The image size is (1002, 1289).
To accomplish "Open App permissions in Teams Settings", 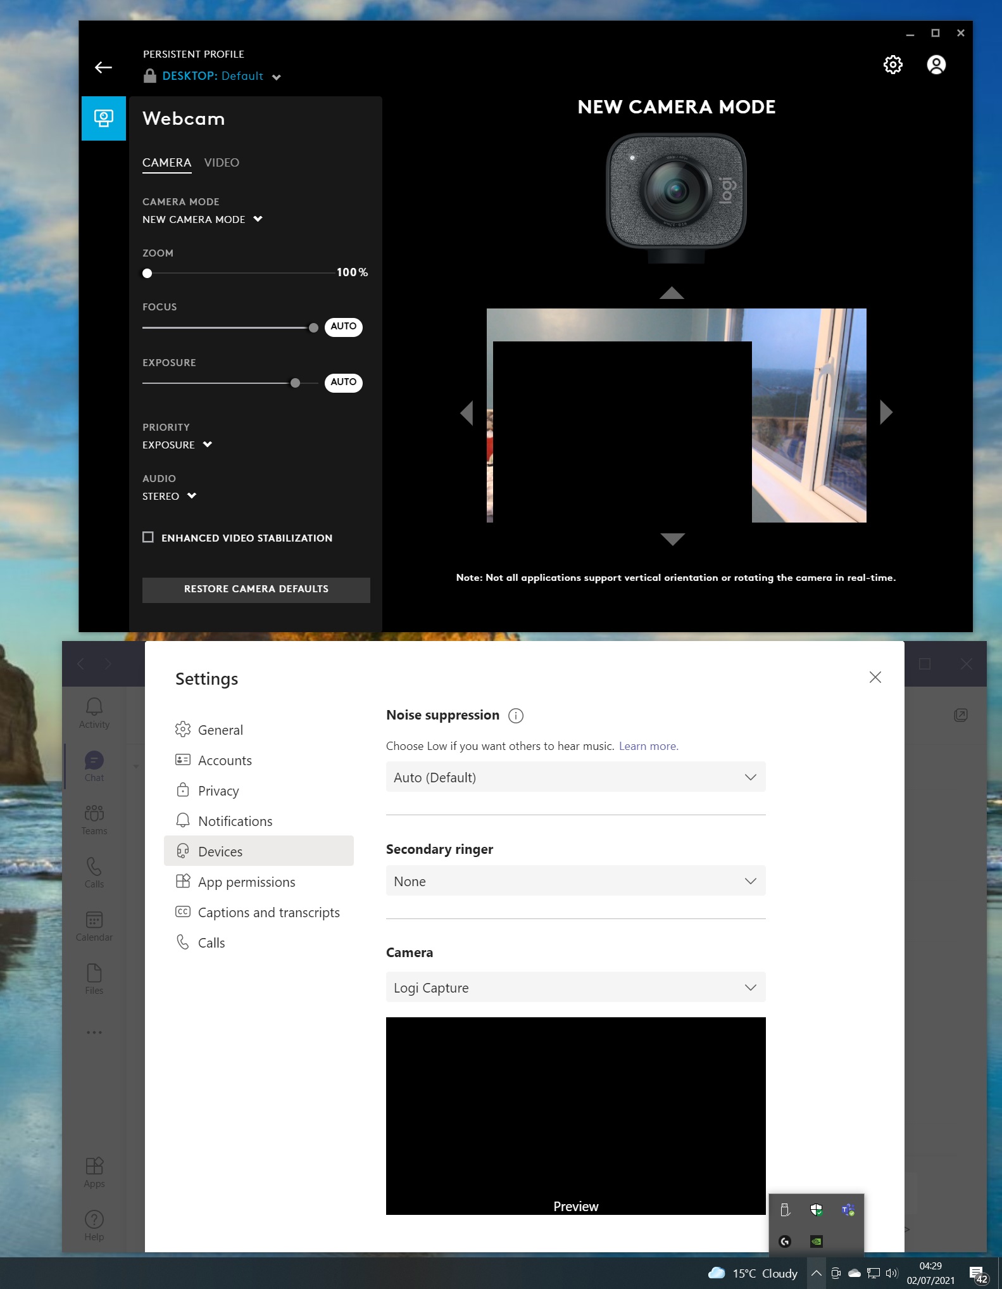I will (x=258, y=882).
